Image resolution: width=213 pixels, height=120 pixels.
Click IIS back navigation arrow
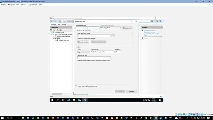click(x=52, y=21)
